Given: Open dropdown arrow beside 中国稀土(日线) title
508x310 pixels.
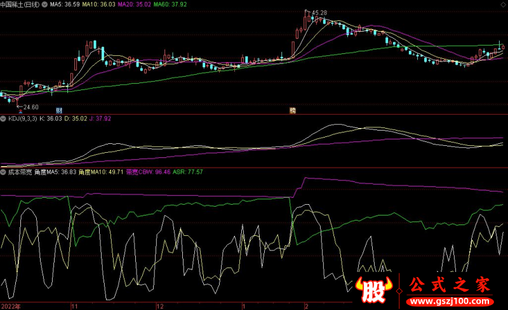Looking at the screenshot, I should 44,4.
